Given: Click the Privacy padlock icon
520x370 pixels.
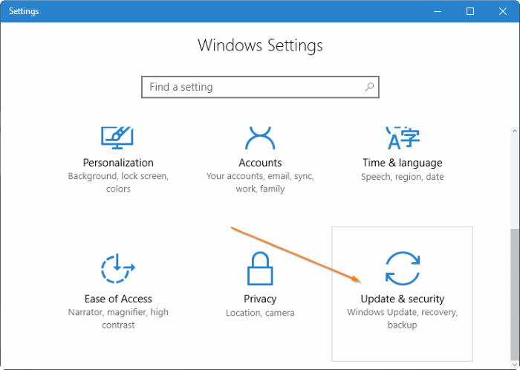Looking at the screenshot, I should tap(260, 269).
